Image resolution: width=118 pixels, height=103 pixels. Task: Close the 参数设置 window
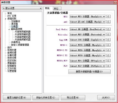[x=115, y=3]
